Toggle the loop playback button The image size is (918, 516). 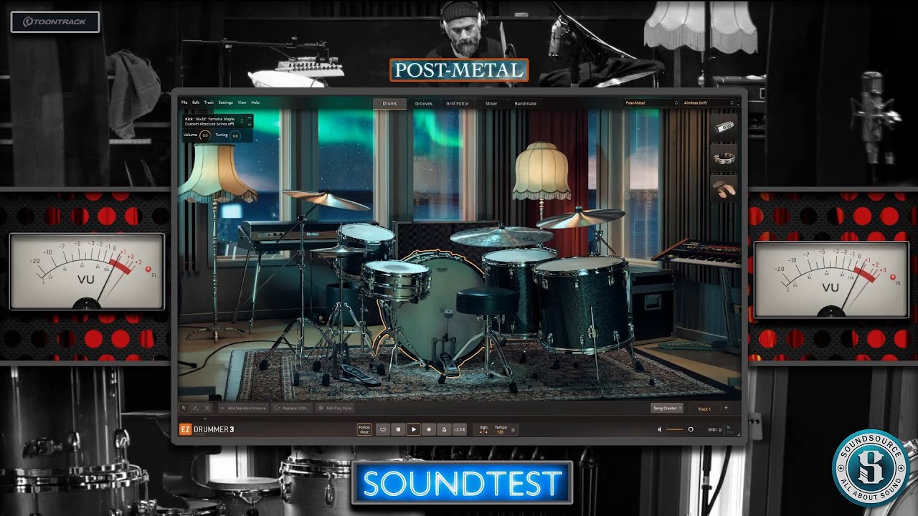tap(384, 429)
